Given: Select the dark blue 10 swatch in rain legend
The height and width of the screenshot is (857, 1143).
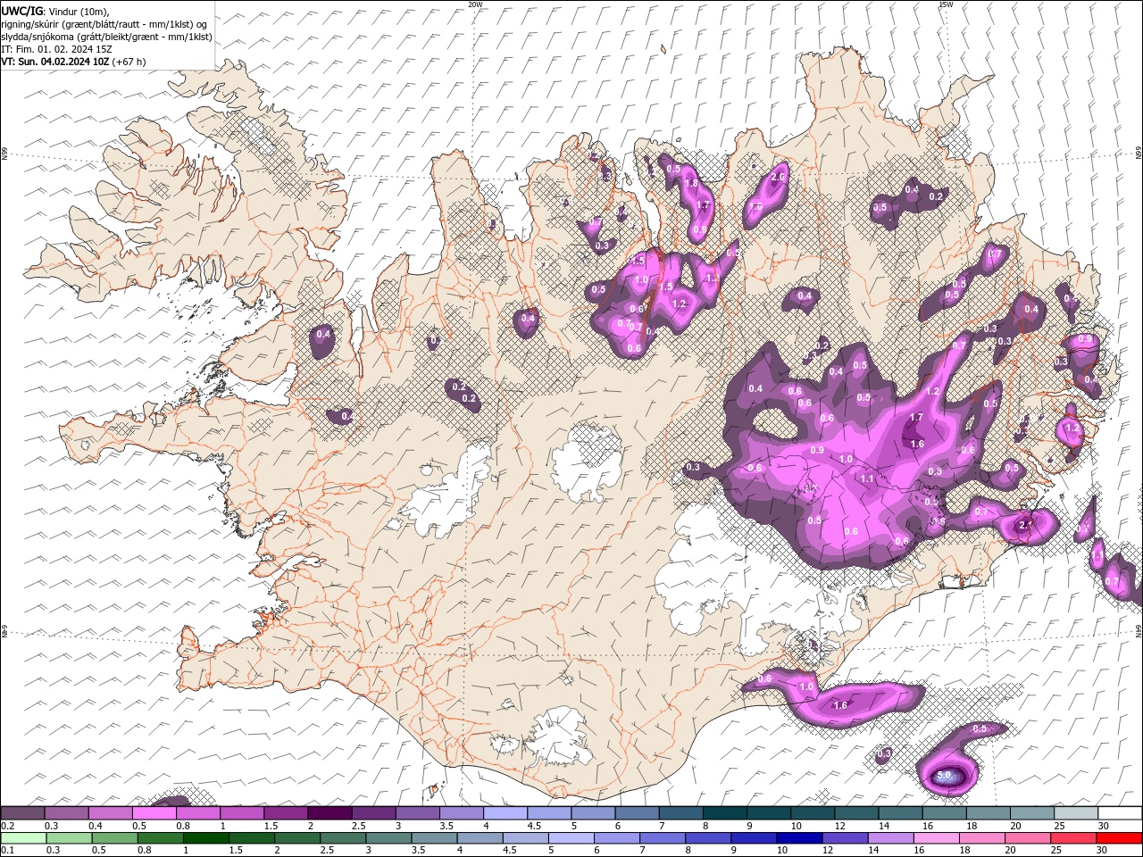Looking at the screenshot, I should (x=799, y=837).
